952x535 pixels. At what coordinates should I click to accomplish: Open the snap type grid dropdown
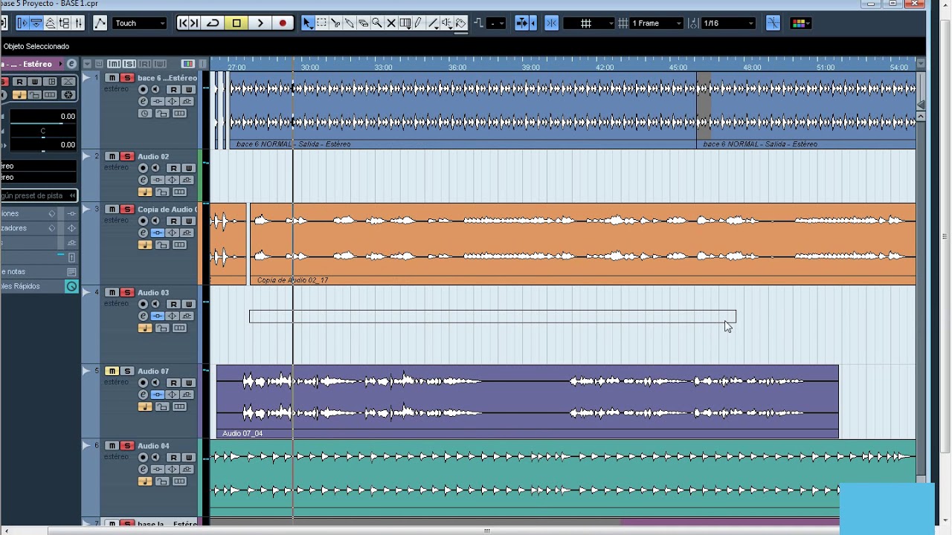[589, 23]
